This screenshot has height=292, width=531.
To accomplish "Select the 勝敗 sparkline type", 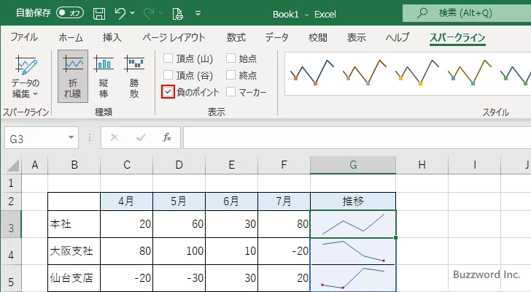I will (134, 76).
